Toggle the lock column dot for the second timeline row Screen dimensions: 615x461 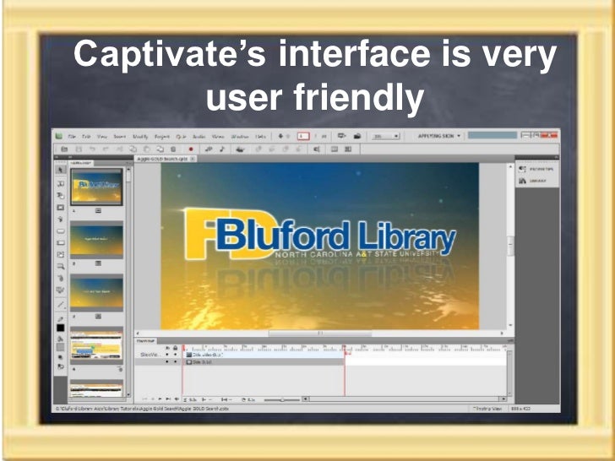point(176,362)
